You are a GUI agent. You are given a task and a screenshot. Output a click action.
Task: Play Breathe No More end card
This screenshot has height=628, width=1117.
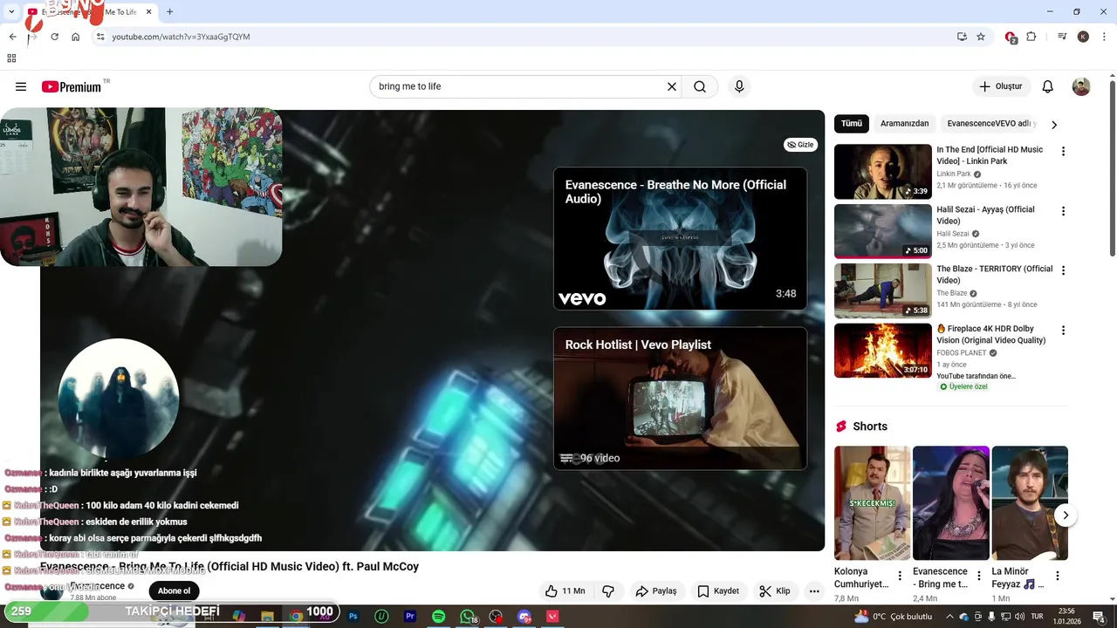(x=680, y=239)
